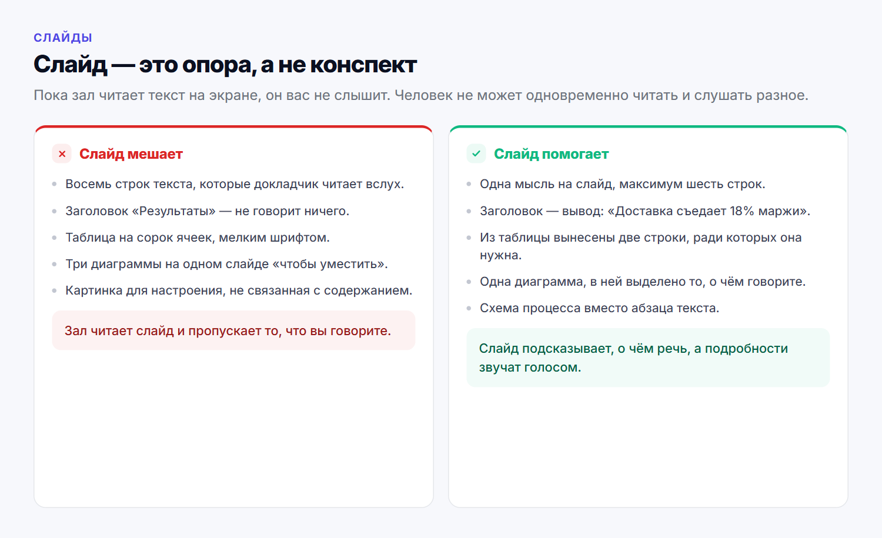Click the red callout «Зал читает слайд и пропускает…»
The height and width of the screenshot is (538, 882).
[x=233, y=330]
